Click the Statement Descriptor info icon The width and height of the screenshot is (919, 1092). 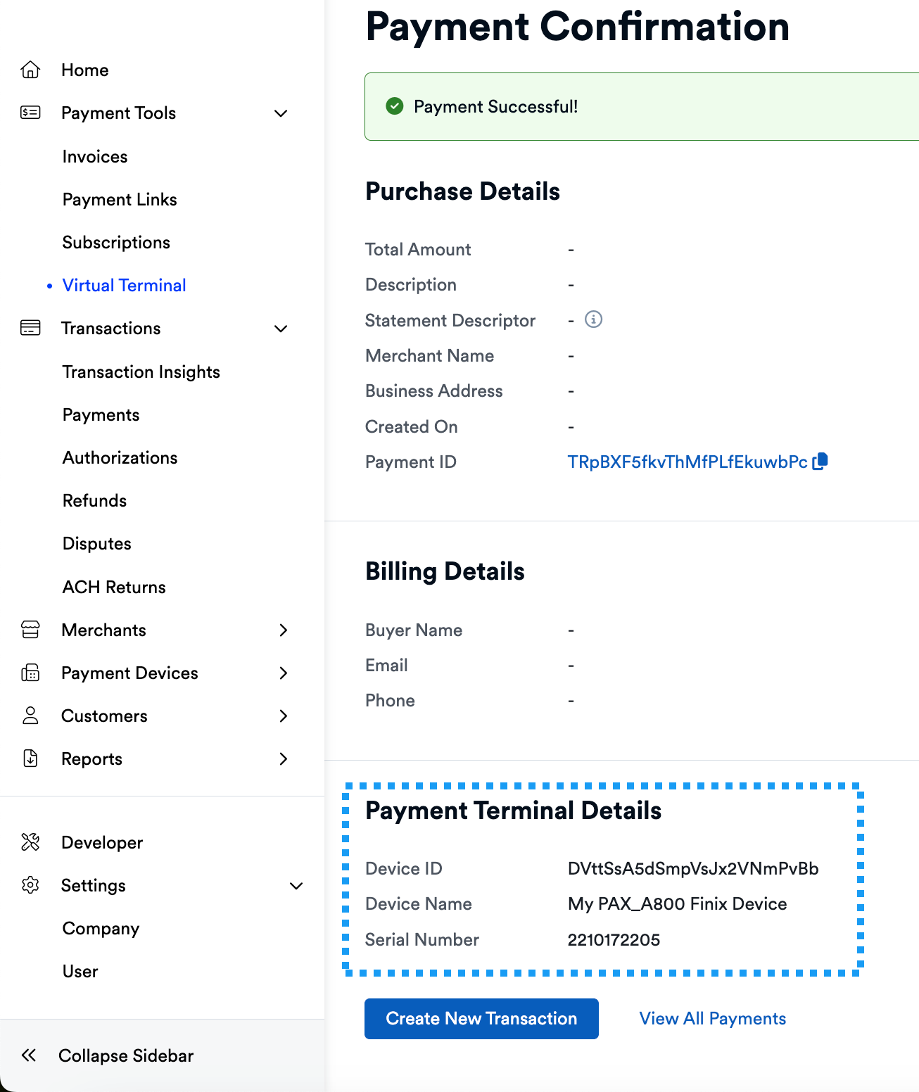[593, 320]
